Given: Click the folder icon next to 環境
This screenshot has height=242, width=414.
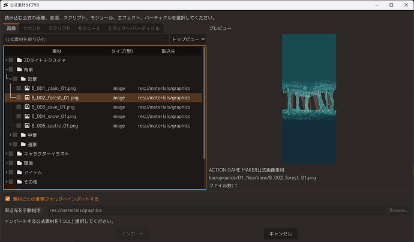Looking at the screenshot, I should coord(19,163).
